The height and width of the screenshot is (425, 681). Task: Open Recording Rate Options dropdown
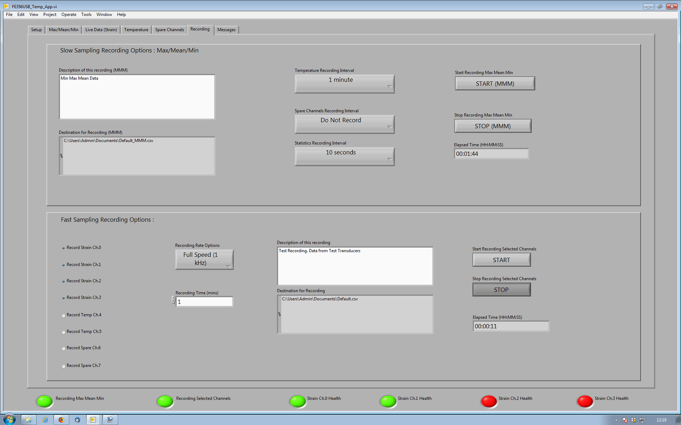204,259
